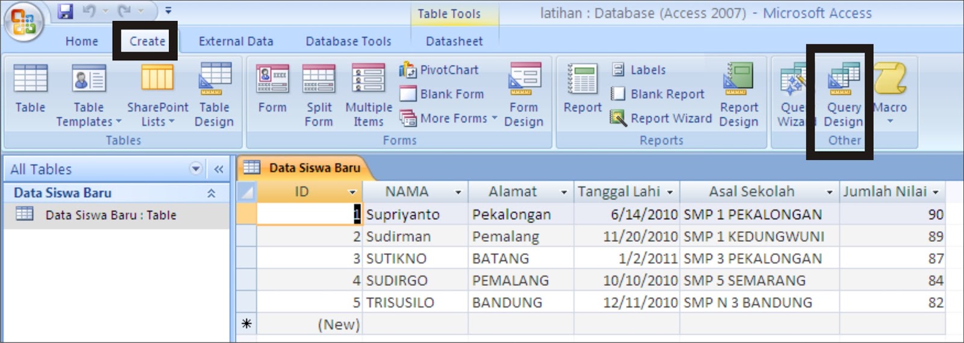Open the Home ribbon tab
This screenshot has height=343, width=964.
click(x=82, y=41)
